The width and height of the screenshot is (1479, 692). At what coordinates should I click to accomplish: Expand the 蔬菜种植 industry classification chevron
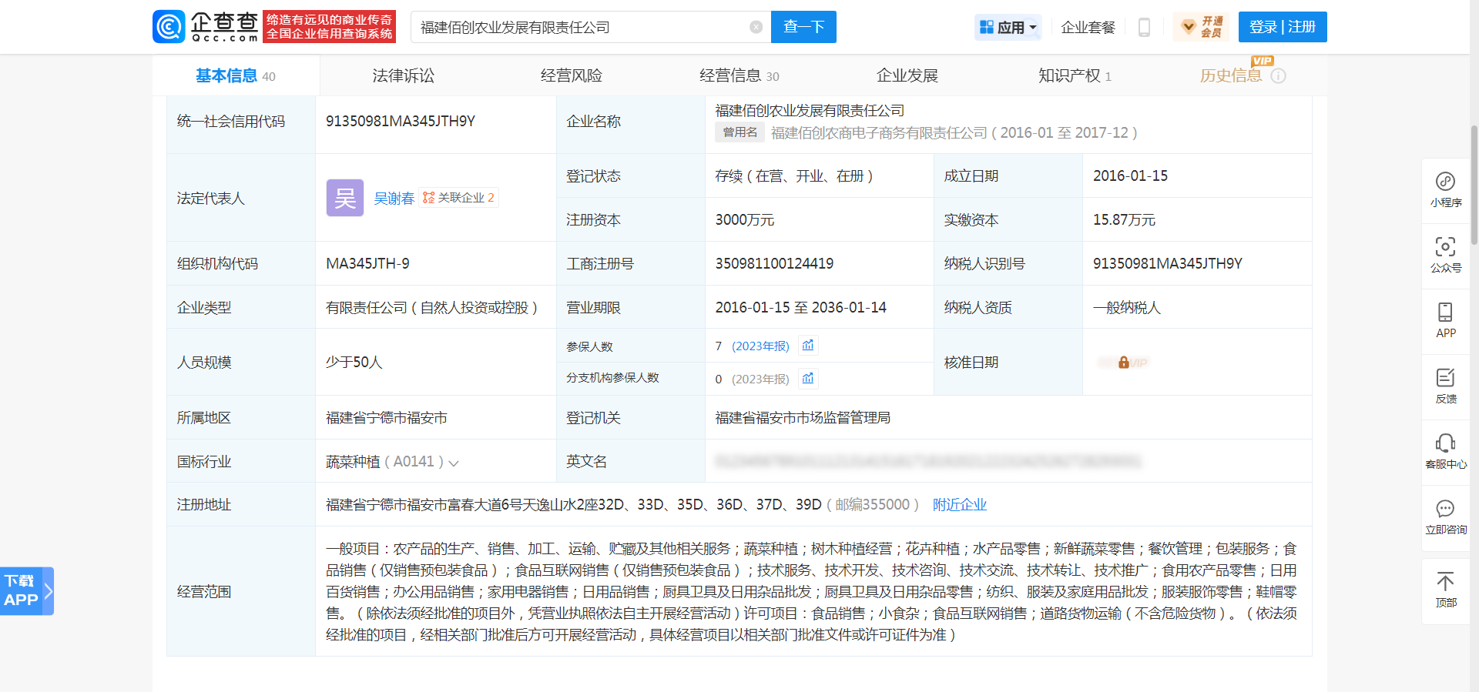(454, 463)
